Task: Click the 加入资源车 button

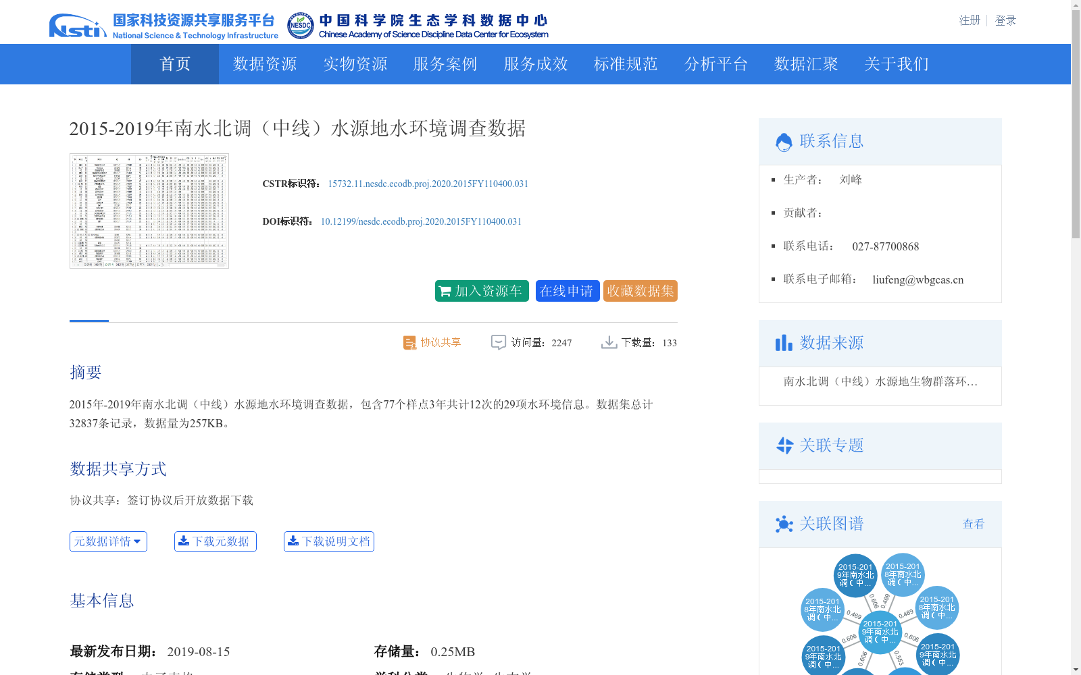Action: point(482,291)
